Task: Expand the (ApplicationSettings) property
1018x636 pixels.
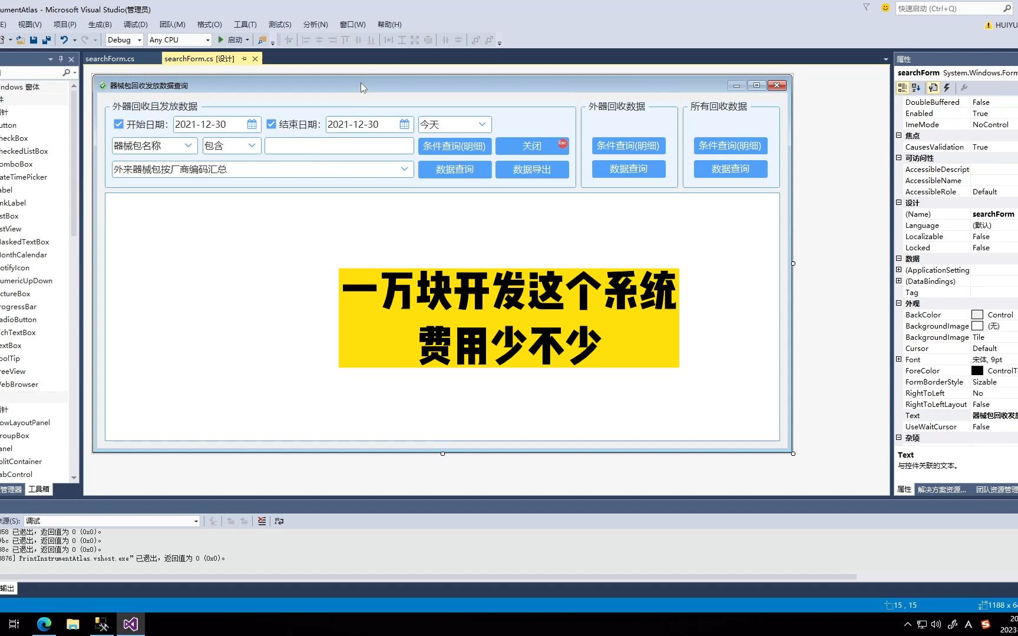Action: (899, 270)
